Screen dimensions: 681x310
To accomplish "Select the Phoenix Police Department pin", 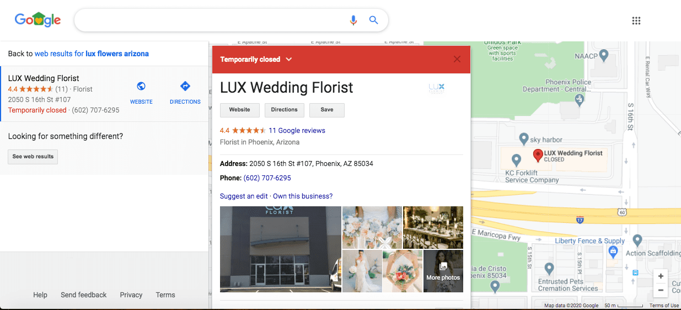I will (x=579, y=100).
